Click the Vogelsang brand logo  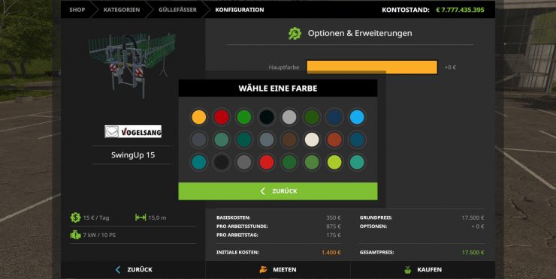pyautogui.click(x=133, y=132)
